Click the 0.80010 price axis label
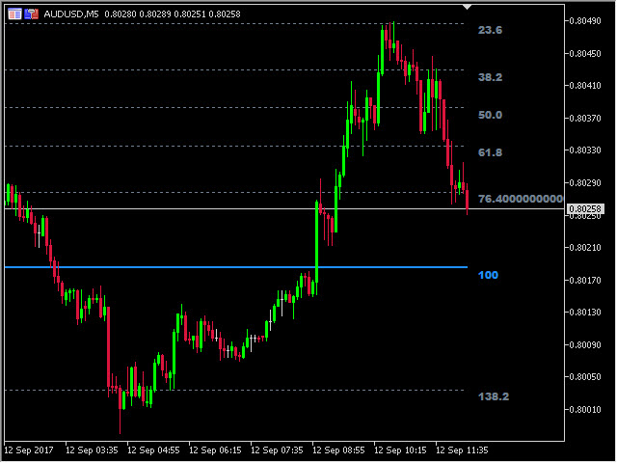617x463 pixels. click(x=585, y=410)
